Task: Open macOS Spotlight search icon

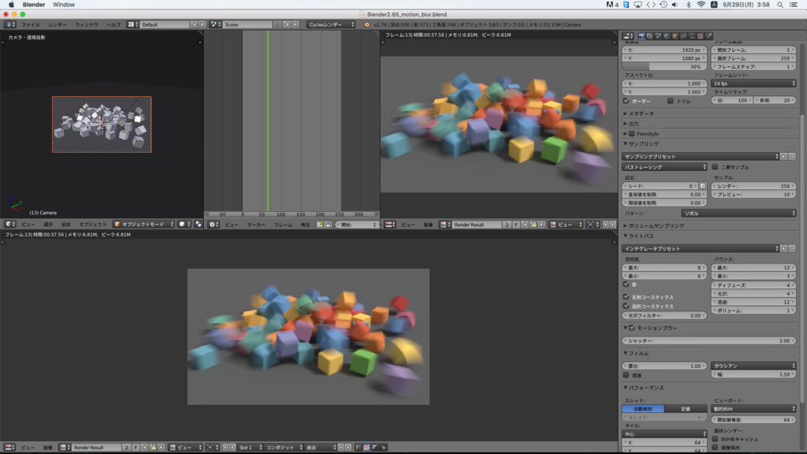Action: click(x=780, y=5)
